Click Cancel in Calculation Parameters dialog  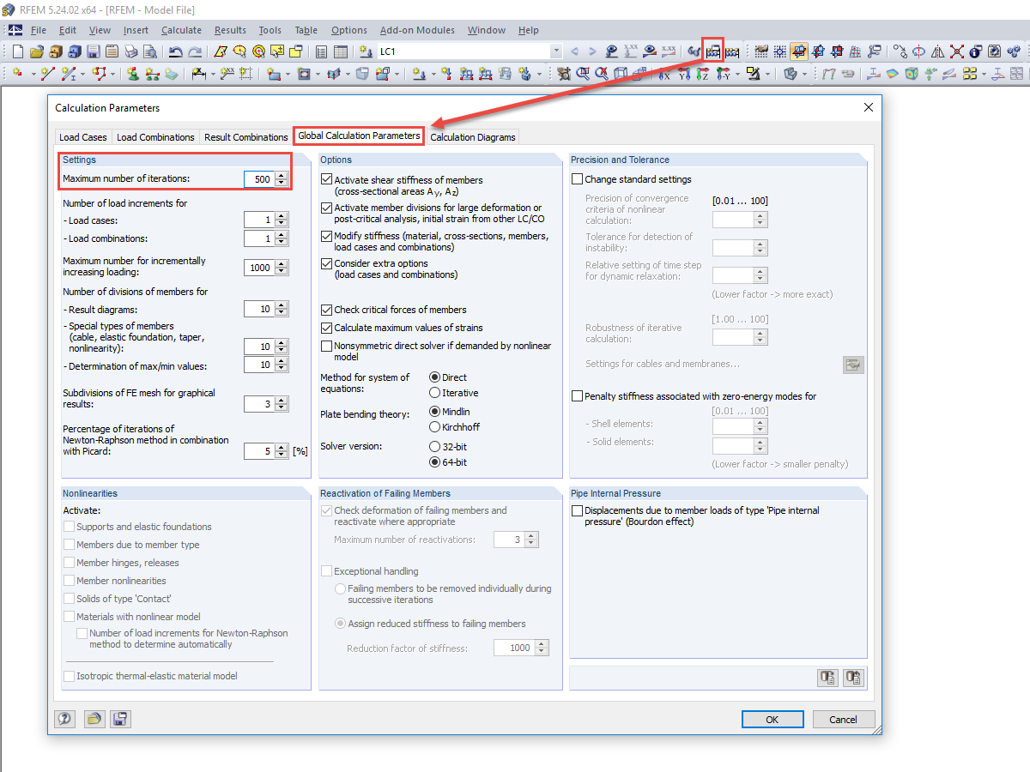tap(844, 720)
